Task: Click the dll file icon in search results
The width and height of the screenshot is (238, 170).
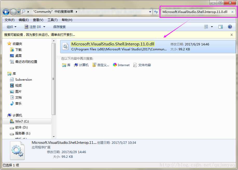Action: click(65, 46)
